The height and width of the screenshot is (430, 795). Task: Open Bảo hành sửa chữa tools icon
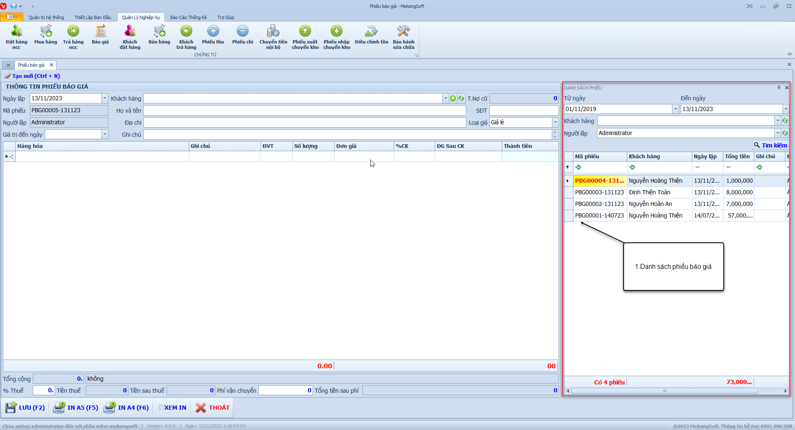click(x=403, y=31)
